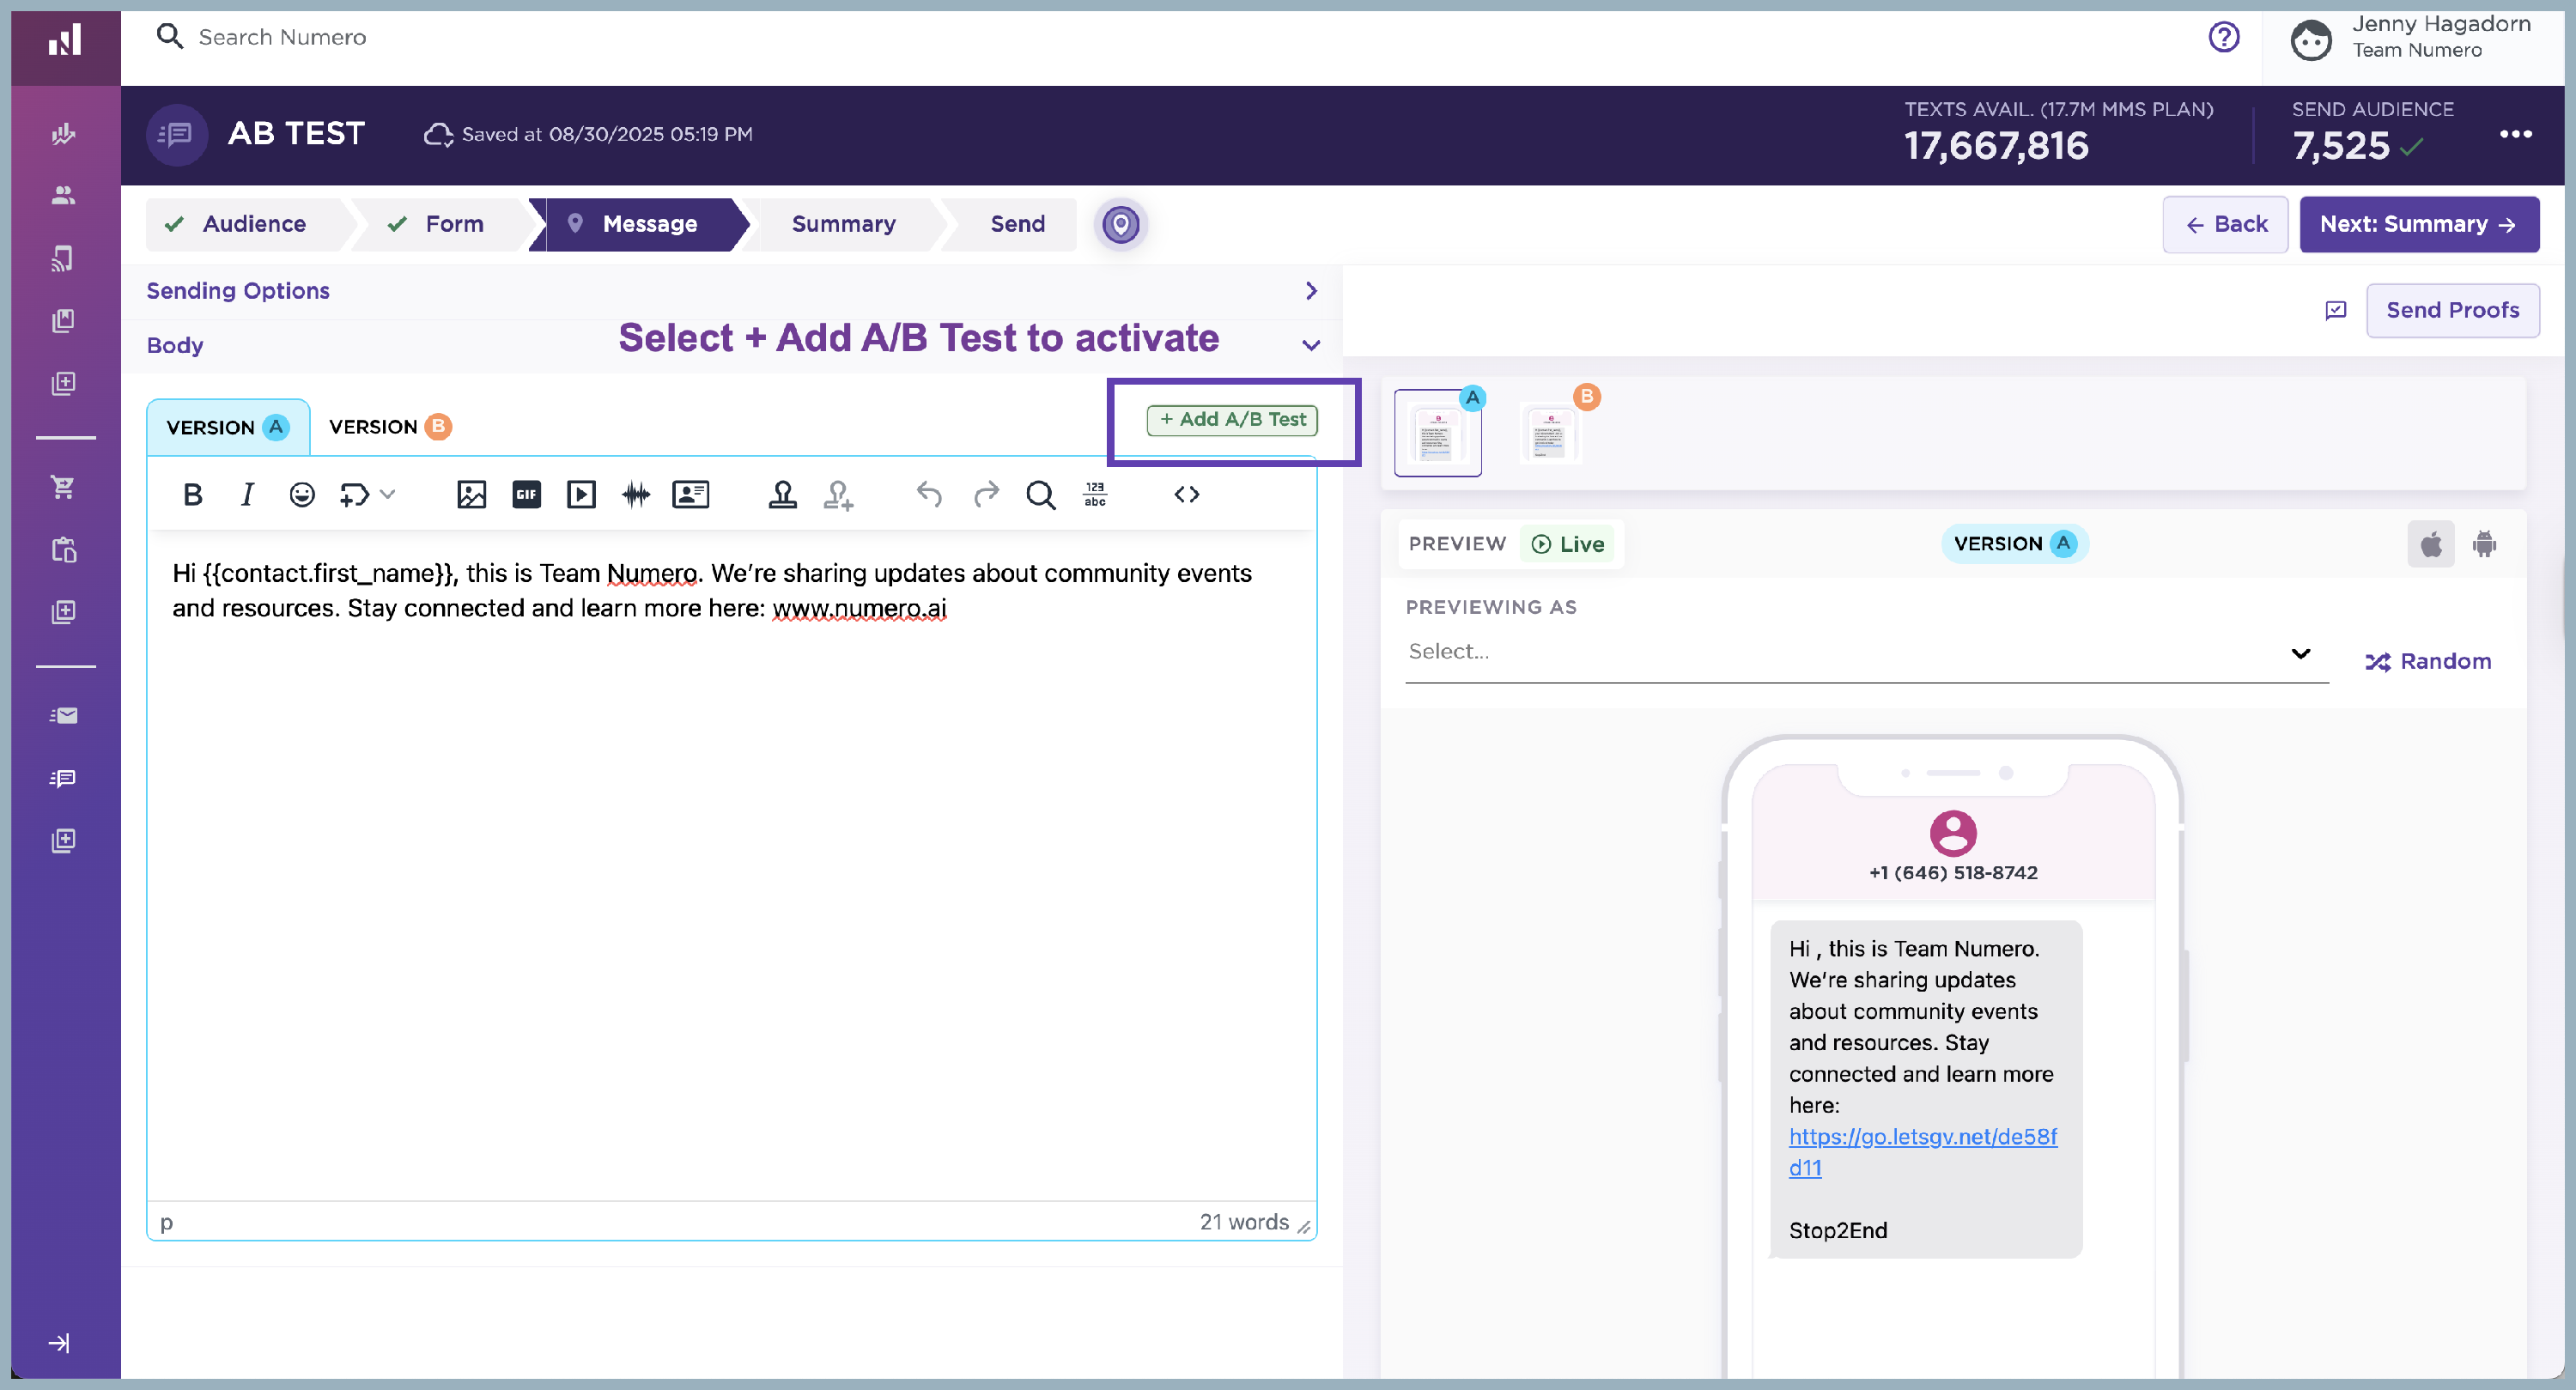This screenshot has width=2576, height=1390.
Task: Insert a GIF into the message
Action: pyautogui.click(x=526, y=494)
